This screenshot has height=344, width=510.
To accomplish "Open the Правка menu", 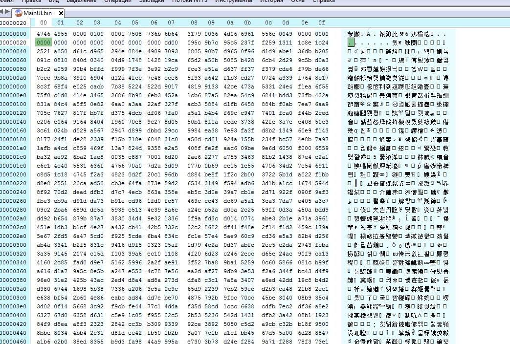I will pos(31,1).
